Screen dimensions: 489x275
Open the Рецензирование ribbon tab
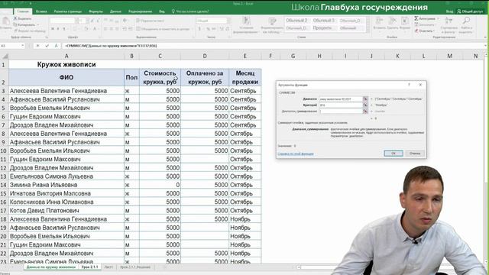click(x=141, y=11)
